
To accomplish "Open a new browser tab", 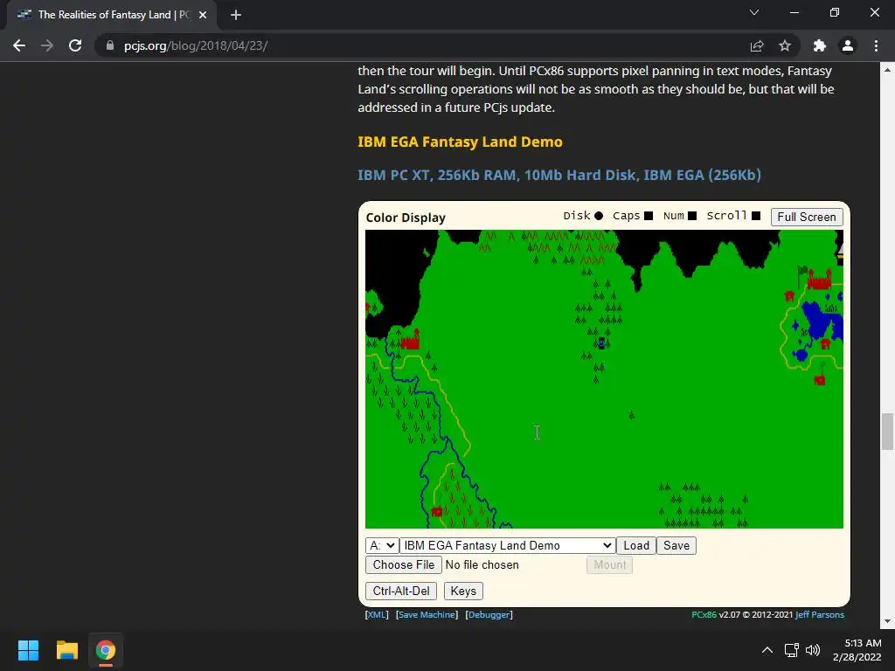I will point(236,15).
